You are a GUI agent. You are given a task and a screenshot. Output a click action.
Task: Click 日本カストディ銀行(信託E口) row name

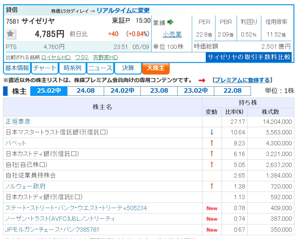tap(44, 197)
